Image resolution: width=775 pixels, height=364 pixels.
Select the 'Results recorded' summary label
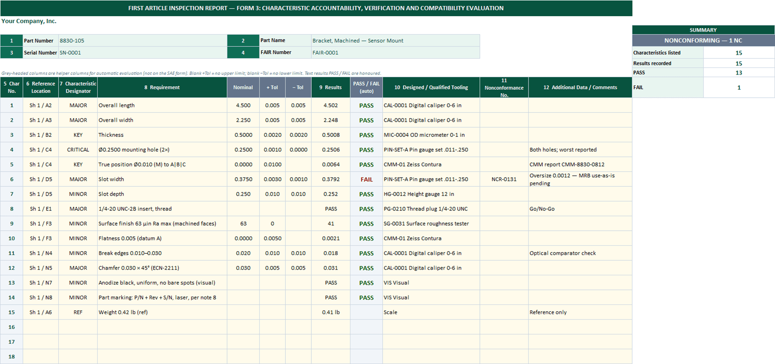[668, 63]
